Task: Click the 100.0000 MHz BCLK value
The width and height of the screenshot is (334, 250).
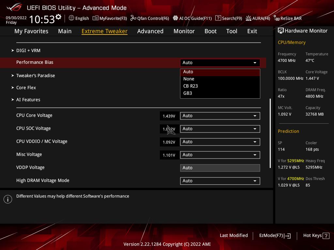Action: [291, 78]
